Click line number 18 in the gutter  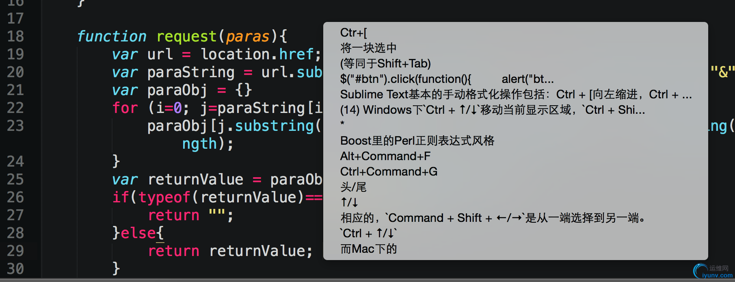[x=15, y=37]
